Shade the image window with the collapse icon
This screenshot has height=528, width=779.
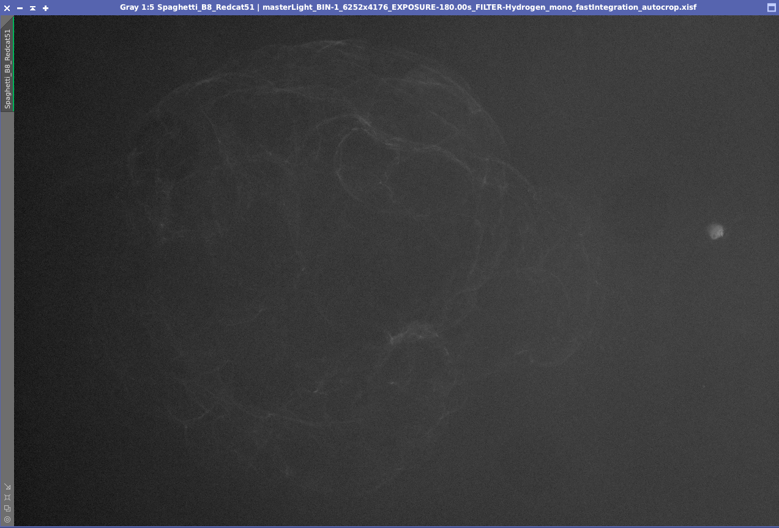point(32,8)
